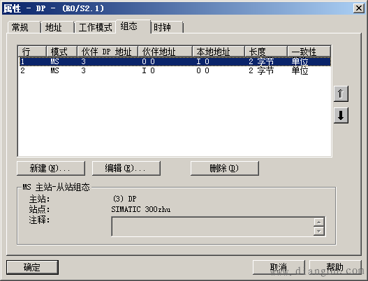The height and width of the screenshot is (281, 368).
Task: Click the 一致性 column header
Action: tap(309, 52)
